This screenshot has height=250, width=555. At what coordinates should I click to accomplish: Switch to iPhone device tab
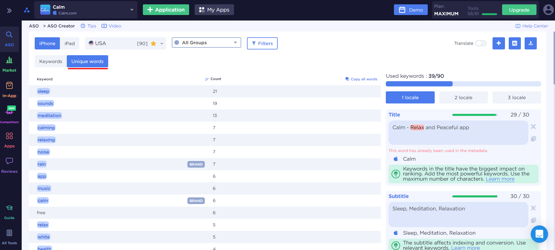[47, 43]
